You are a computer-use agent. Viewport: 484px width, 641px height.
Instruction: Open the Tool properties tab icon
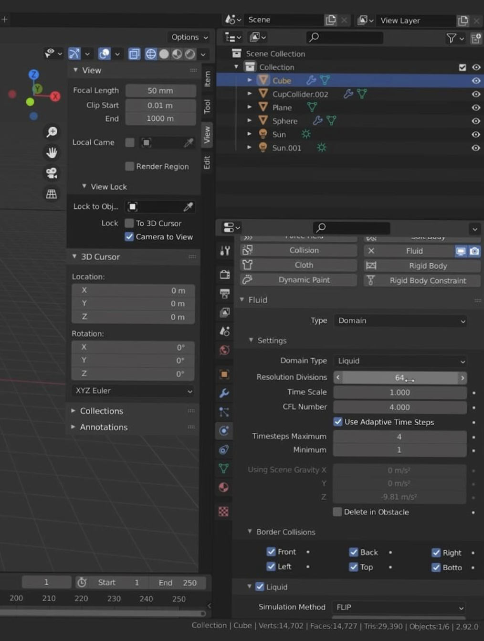point(224,250)
